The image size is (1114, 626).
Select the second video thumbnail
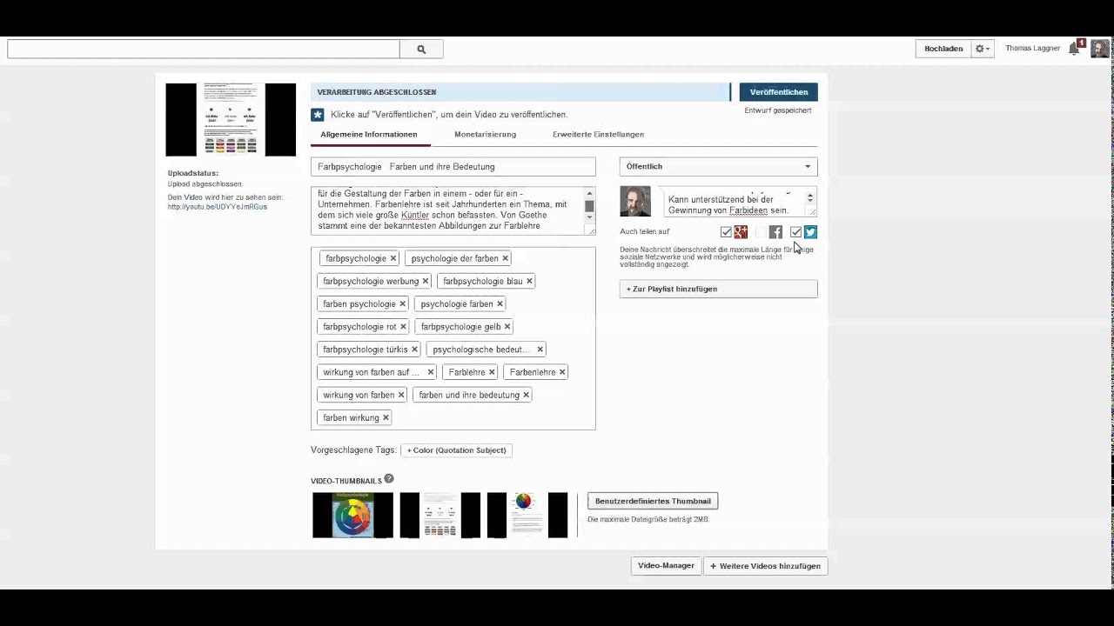coord(440,515)
